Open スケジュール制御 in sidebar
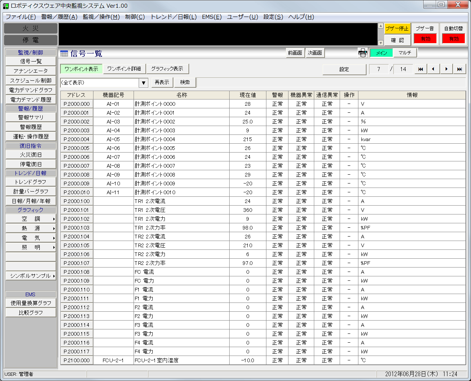Image resolution: width=471 pixels, height=381 pixels. coord(31,81)
